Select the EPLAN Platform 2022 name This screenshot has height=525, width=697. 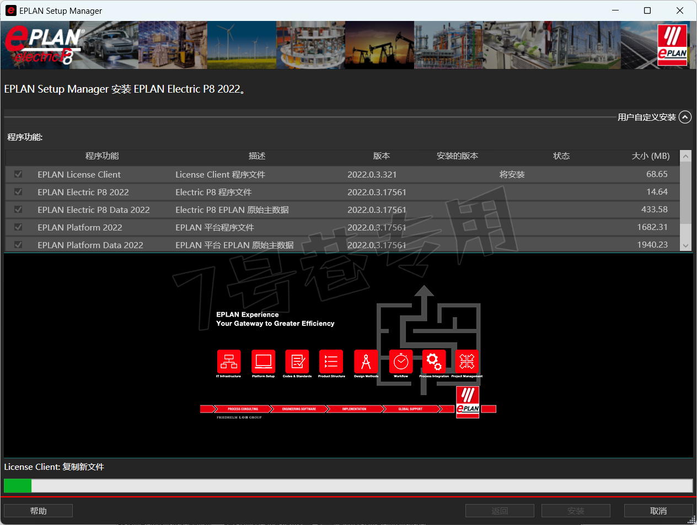point(80,227)
